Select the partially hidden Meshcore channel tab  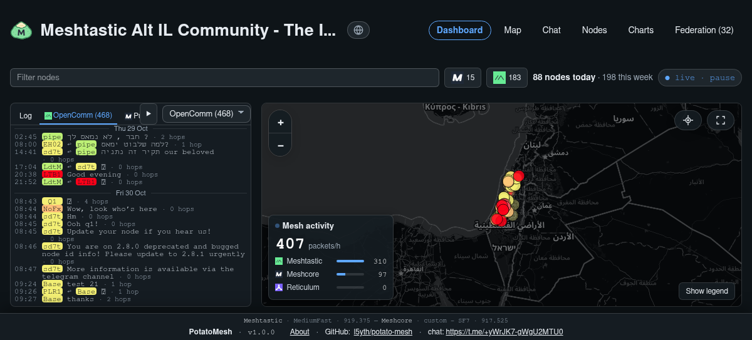[131, 115]
